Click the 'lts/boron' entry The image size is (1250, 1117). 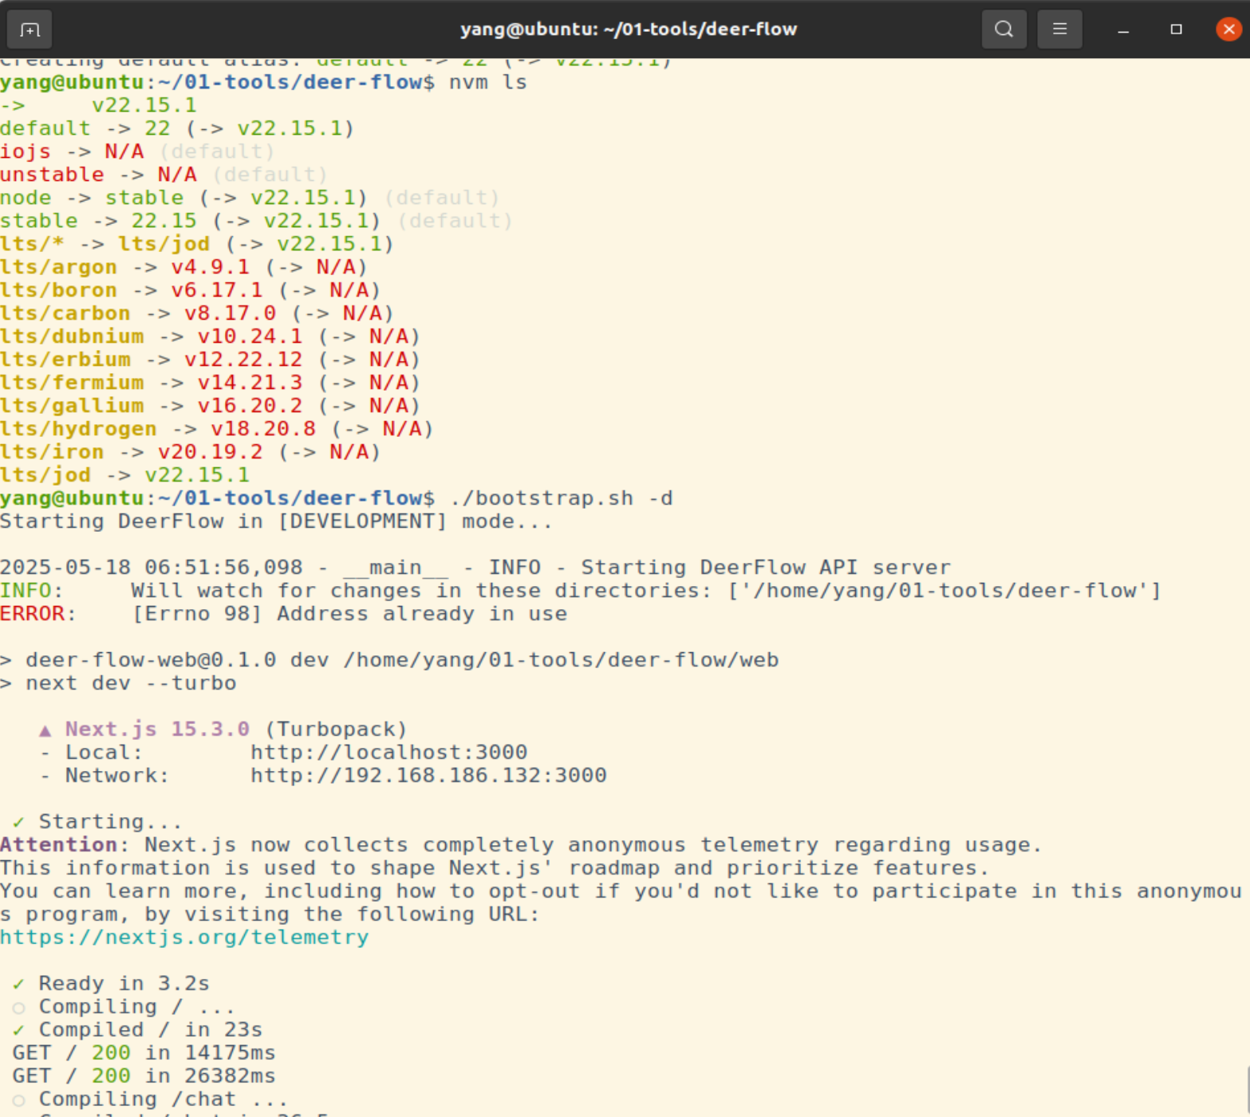[190, 290]
